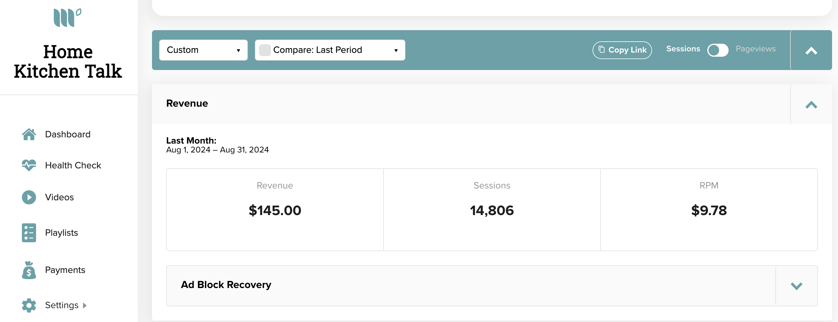Click the RPM card label
The height and width of the screenshot is (322, 838).
point(709,186)
